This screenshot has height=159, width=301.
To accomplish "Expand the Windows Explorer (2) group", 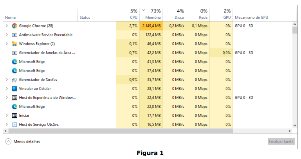I will point(7,44).
